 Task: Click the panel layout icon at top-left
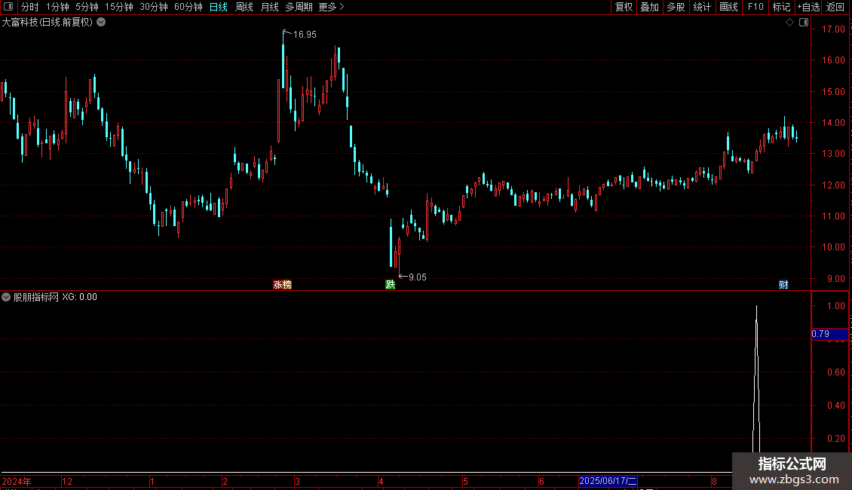pos(9,7)
